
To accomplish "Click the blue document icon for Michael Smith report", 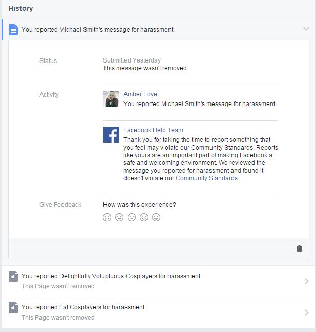I will click(x=13, y=29).
